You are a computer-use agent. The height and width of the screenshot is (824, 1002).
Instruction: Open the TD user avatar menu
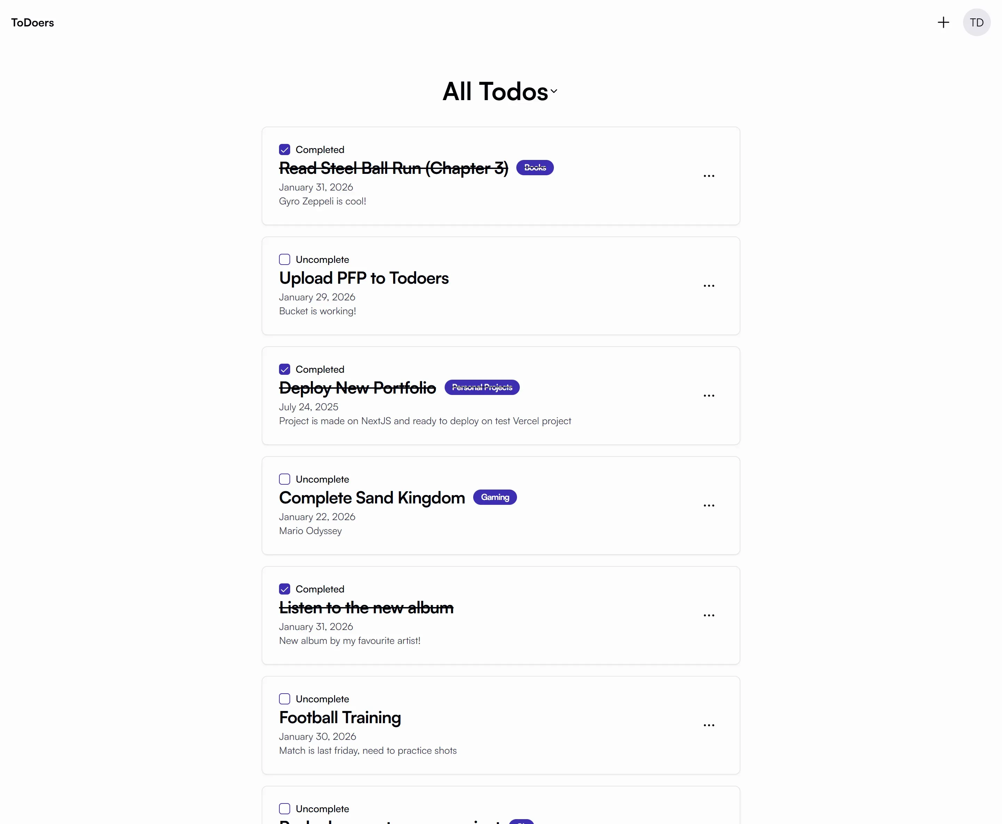pyautogui.click(x=976, y=22)
